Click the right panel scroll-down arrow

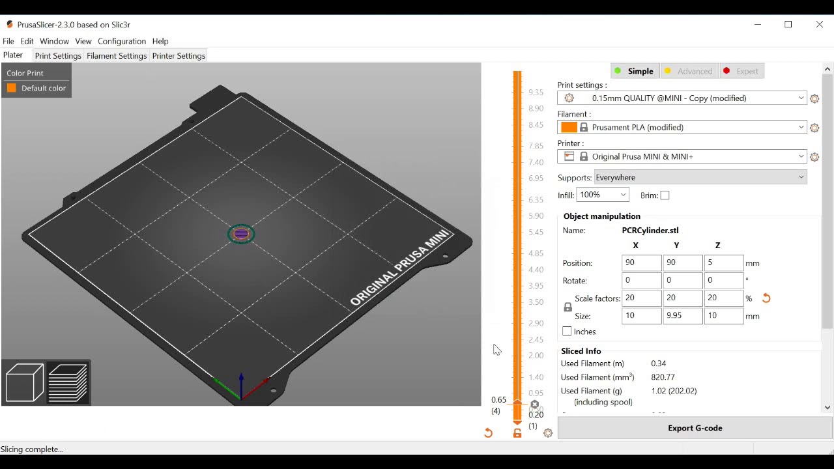[827, 408]
